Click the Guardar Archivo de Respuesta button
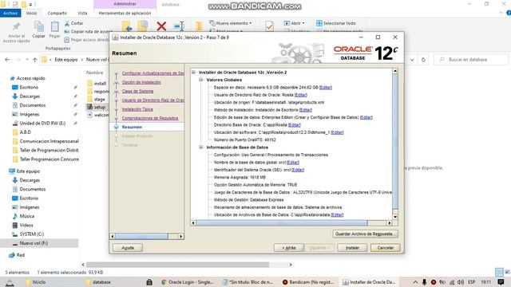The width and height of the screenshot is (511, 287). [366, 234]
